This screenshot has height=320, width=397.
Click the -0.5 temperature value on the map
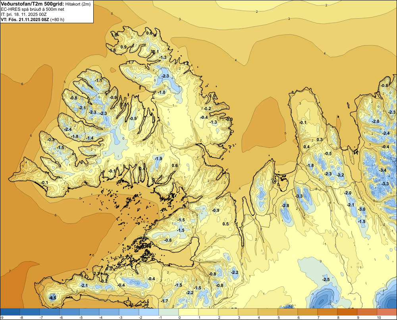pyautogui.click(x=328, y=154)
